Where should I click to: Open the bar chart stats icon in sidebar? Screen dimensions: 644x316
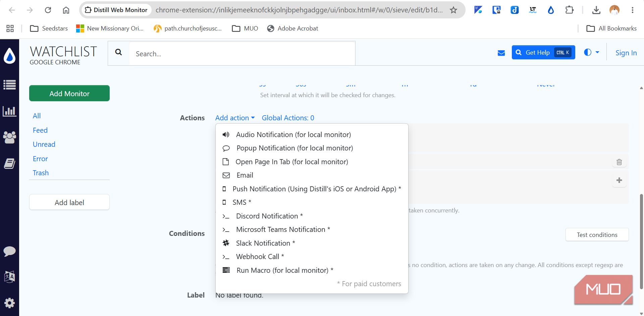point(9,111)
